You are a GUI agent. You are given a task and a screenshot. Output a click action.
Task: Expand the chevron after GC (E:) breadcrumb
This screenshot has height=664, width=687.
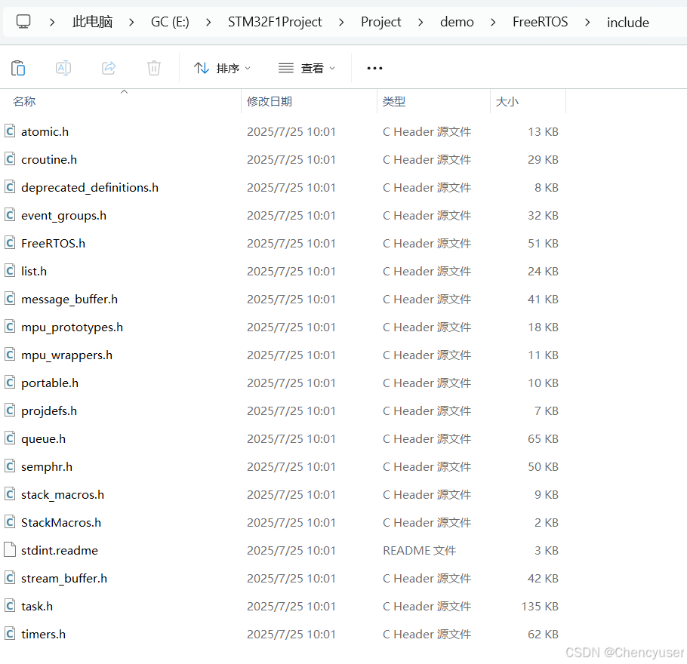pos(208,22)
